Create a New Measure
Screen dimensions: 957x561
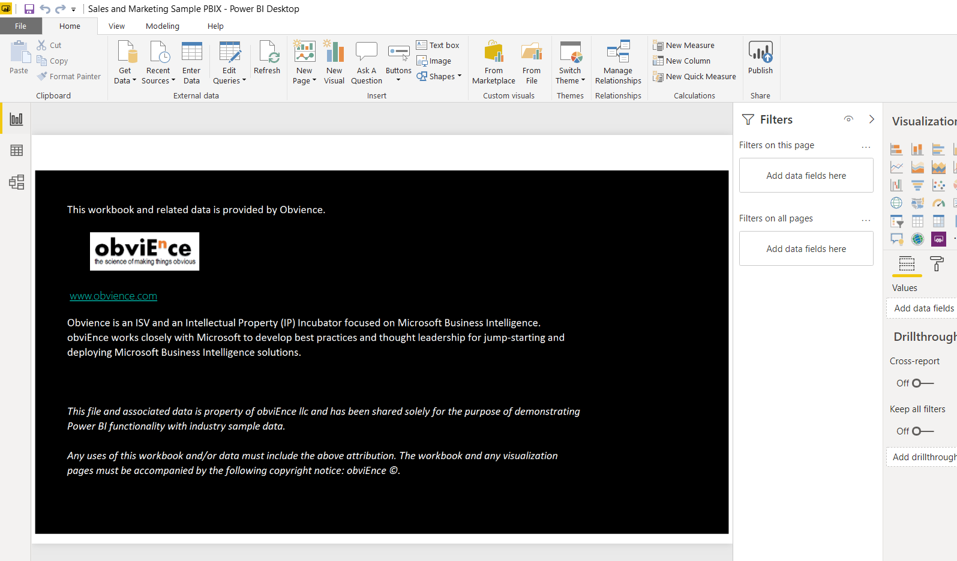(683, 45)
